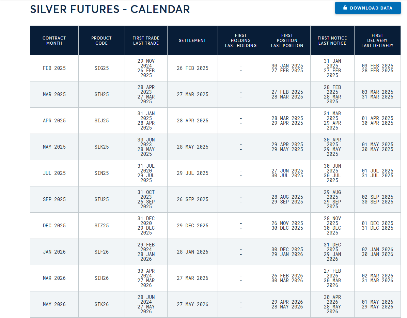
Task: Click the SIG25 product code
Action: (101, 68)
